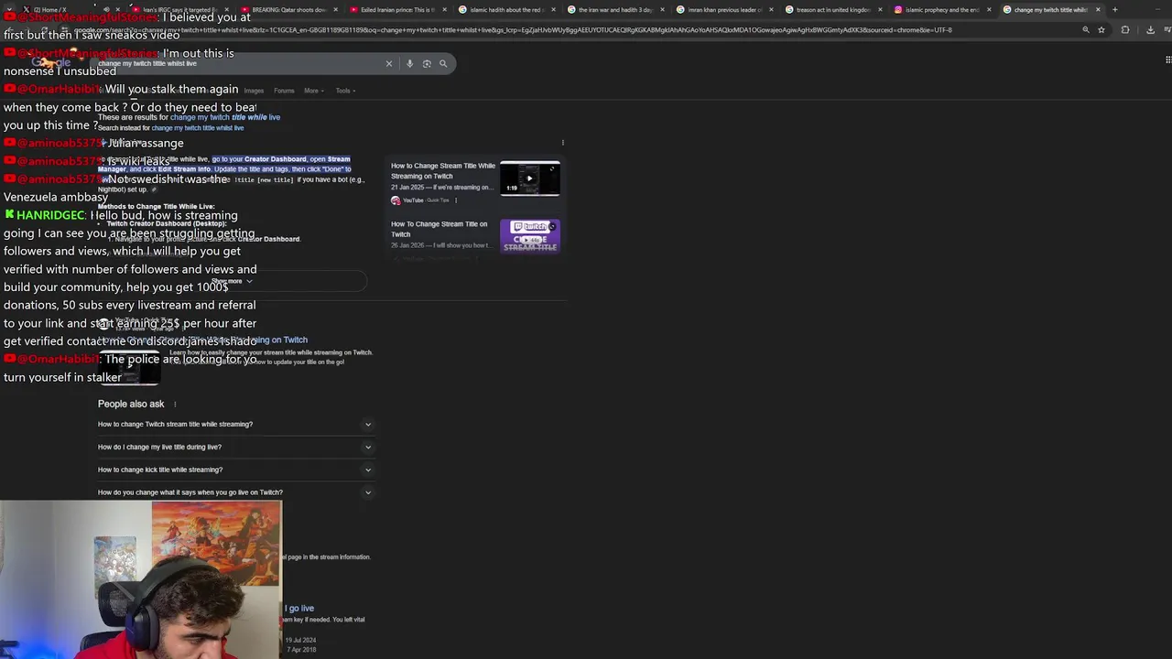This screenshot has height=659, width=1172.
Task: Open People also ask options menu
Action: tap(175, 404)
